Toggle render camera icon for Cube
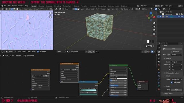Screen dimensions: 184x103 (182, 17)
